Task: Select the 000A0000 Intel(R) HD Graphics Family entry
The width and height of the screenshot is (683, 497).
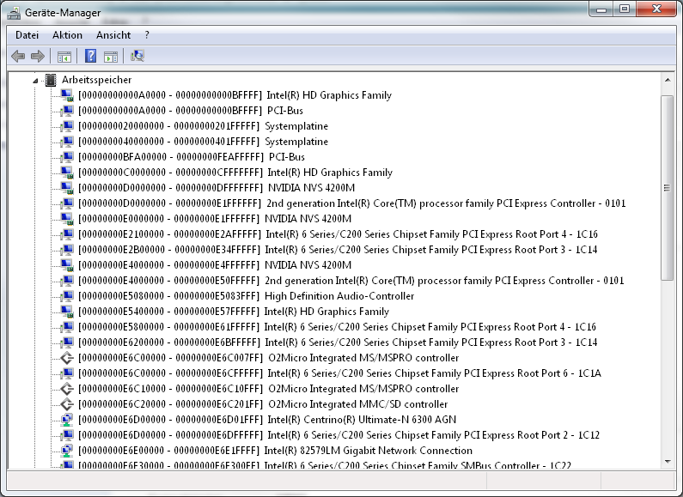Action: click(x=235, y=95)
